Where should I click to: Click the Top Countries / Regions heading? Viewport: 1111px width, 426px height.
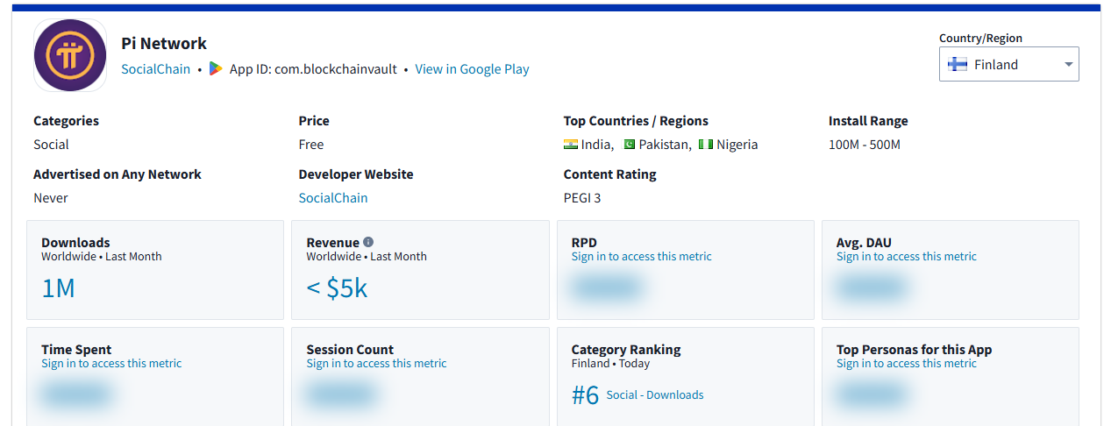(x=636, y=121)
